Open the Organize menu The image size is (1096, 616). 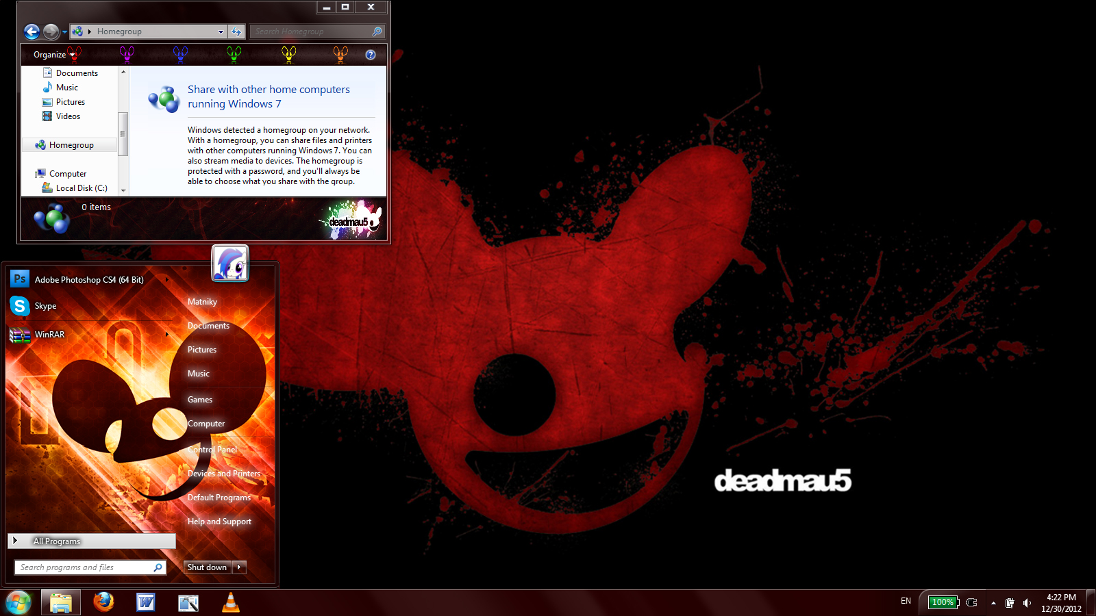[54, 55]
